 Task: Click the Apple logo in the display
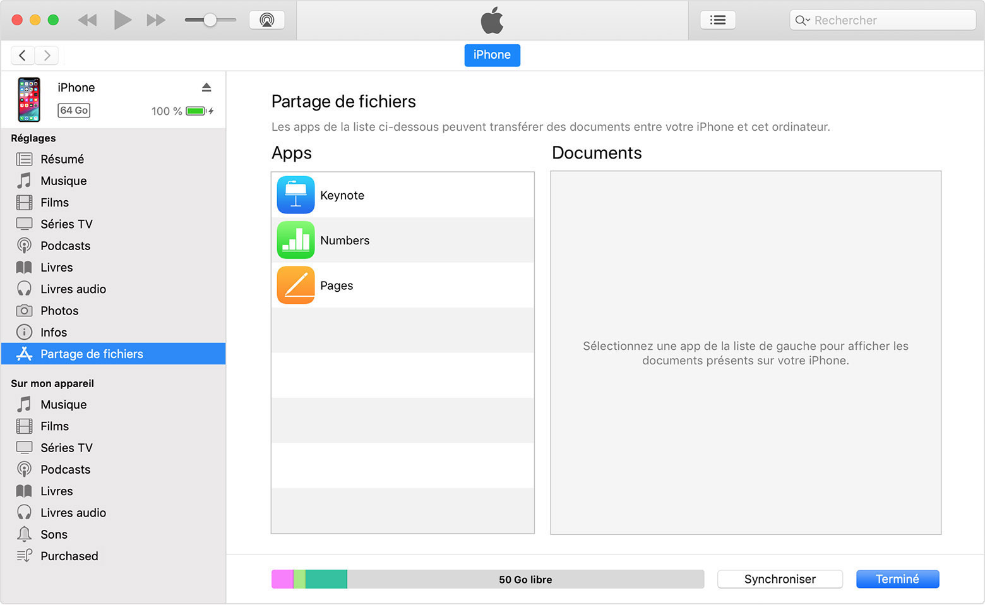tap(492, 20)
